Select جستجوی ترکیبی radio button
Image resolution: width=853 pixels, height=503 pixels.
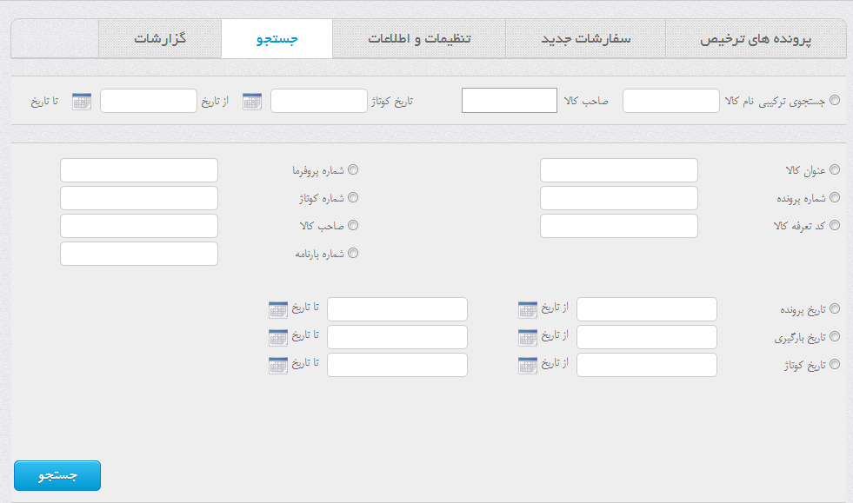pyautogui.click(x=835, y=100)
